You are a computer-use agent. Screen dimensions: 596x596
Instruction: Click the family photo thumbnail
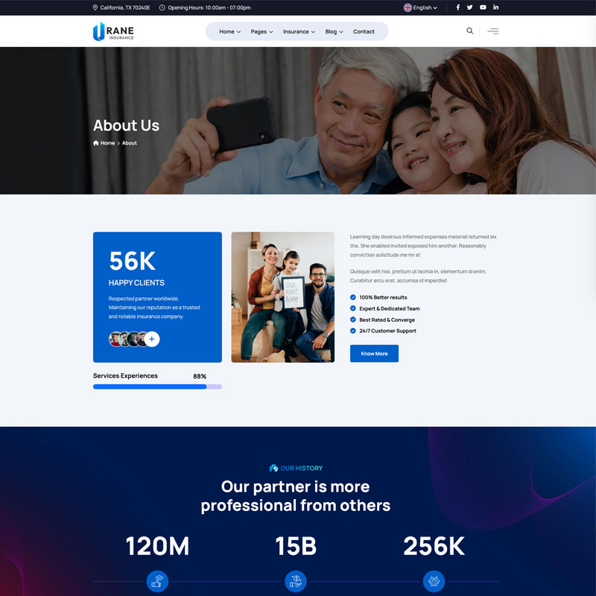click(x=282, y=297)
